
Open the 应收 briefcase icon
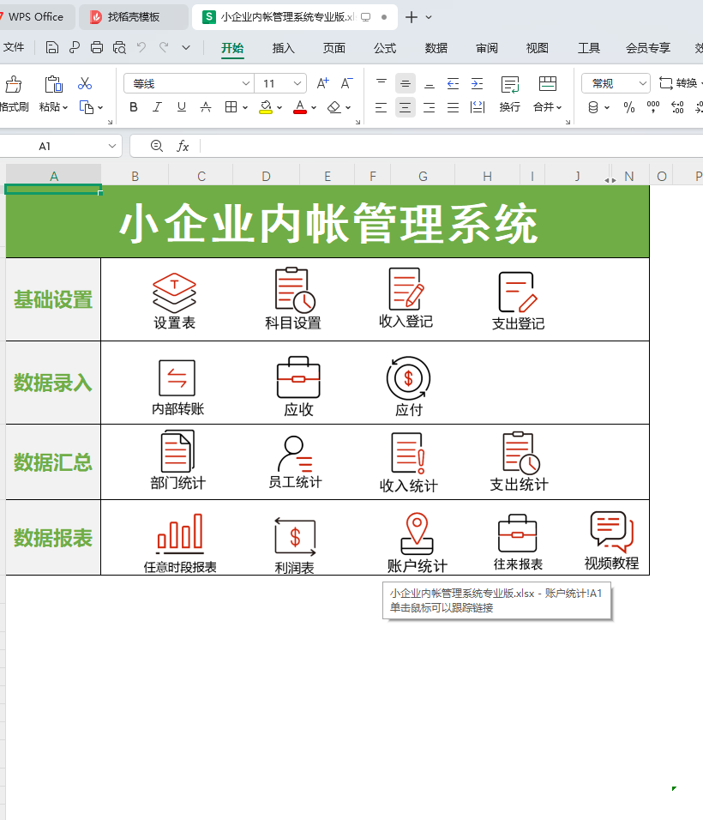pyautogui.click(x=298, y=377)
